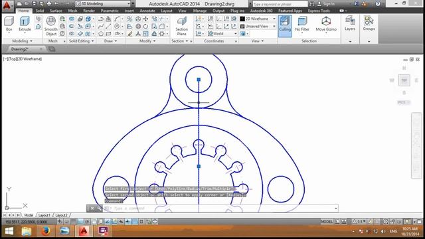
Task: Select the Line draw tool
Action: 108,27
